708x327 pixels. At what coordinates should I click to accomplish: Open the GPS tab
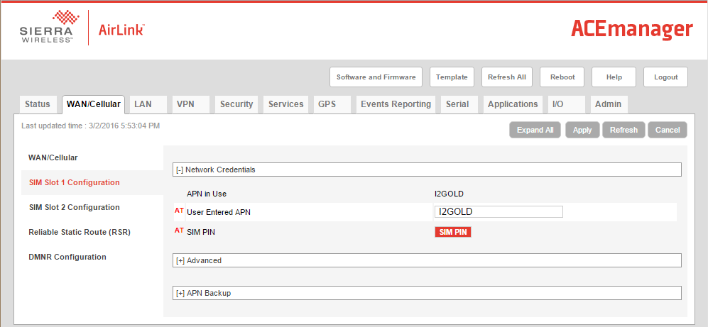point(332,104)
